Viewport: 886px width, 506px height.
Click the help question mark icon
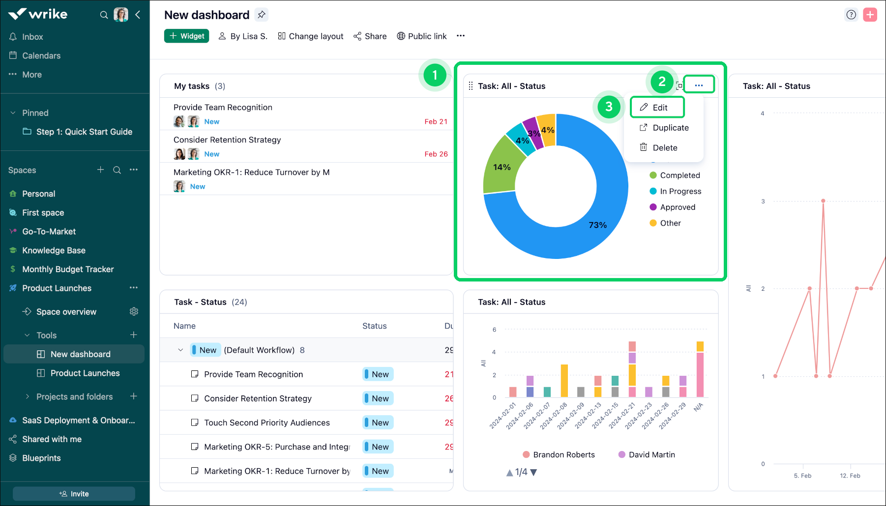point(851,15)
